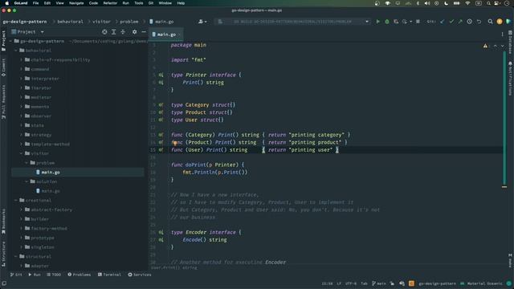Open the Code menu
This screenshot has width=514, height=289.
pos(93,3)
